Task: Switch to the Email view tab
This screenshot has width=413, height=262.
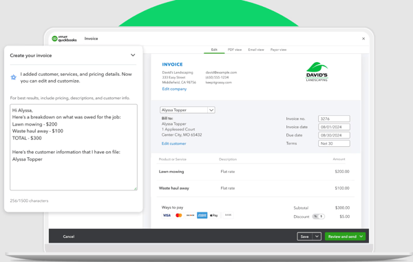Action: 256,50
